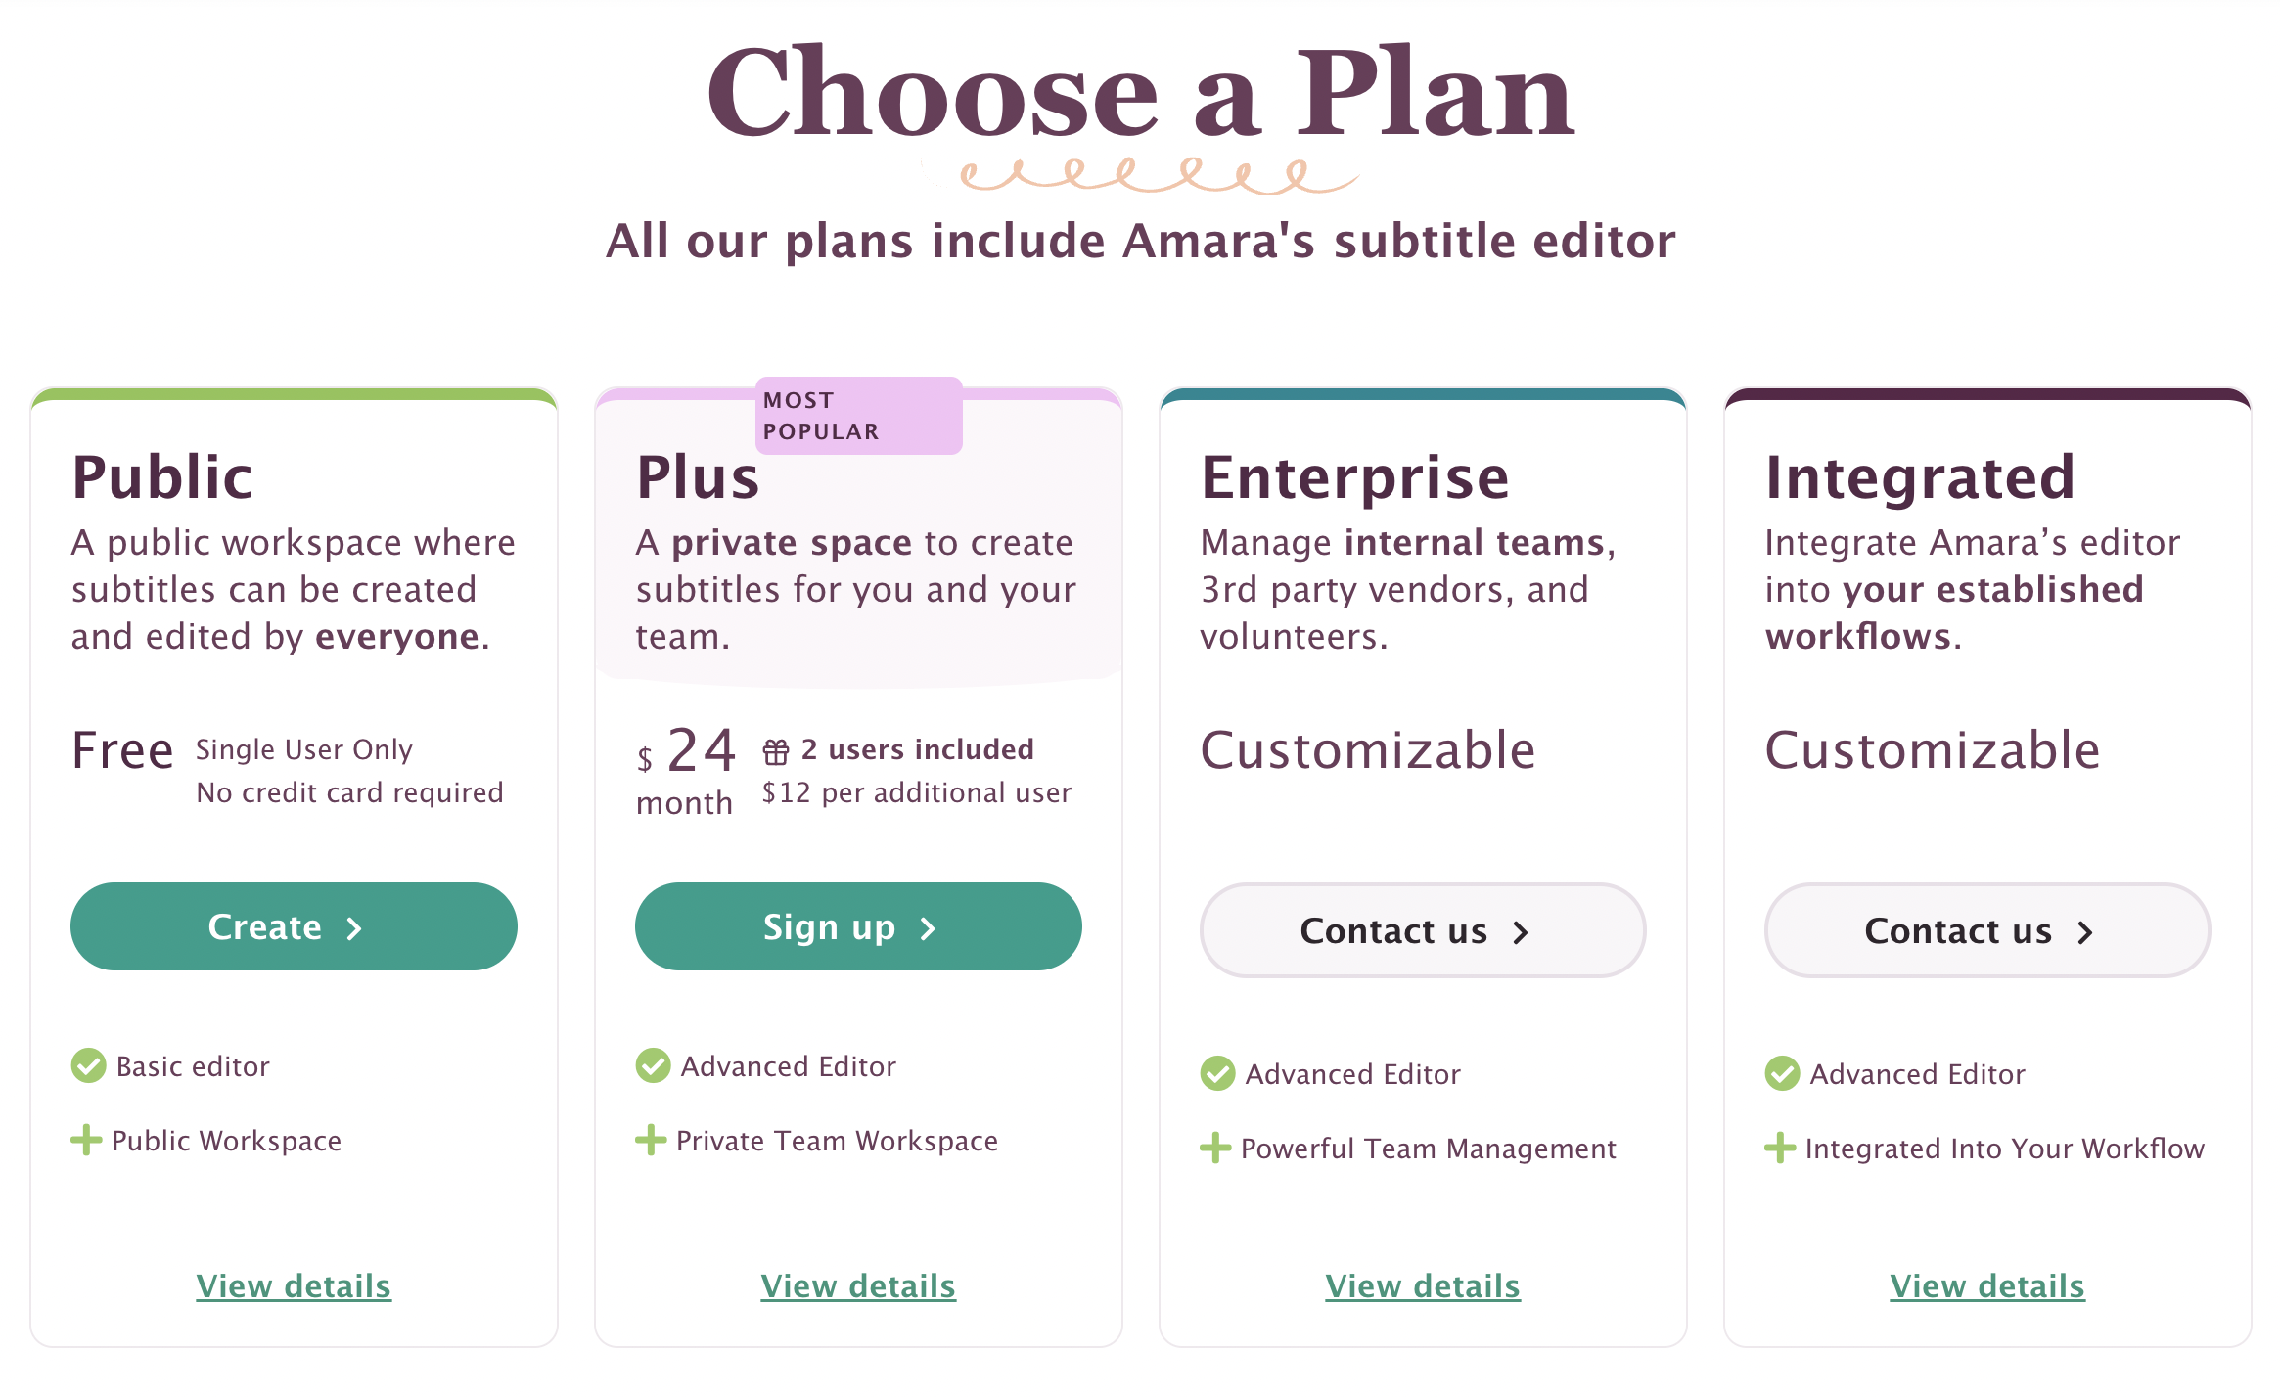Click the gift icon beside users included
Viewport: 2280px width, 1397px height.
[x=775, y=751]
